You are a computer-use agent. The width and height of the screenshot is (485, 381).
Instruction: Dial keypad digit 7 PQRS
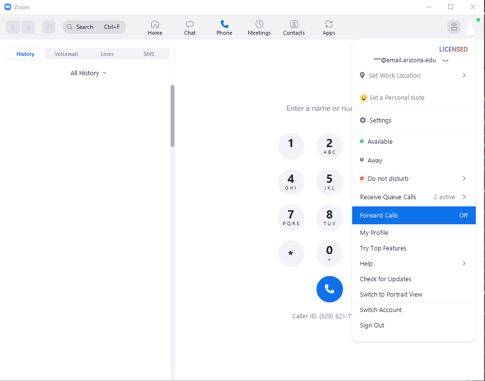pyautogui.click(x=291, y=218)
